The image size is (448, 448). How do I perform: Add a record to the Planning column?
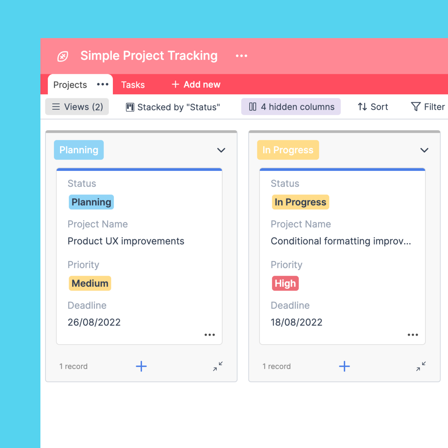tap(141, 366)
